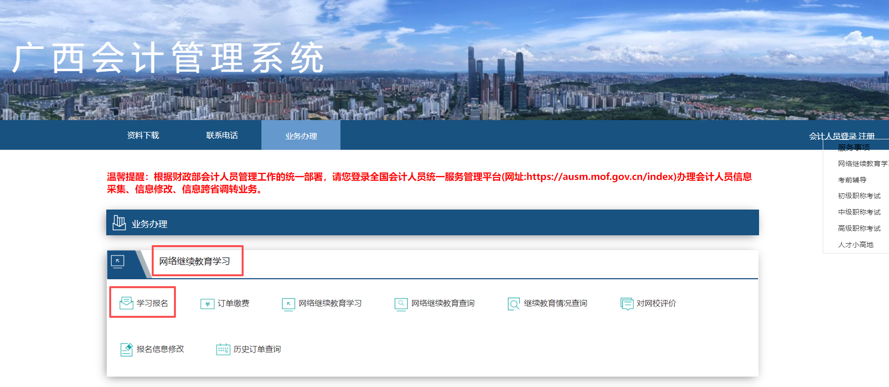Click the 报名信息修改 edit document icon
889x387 pixels.
coord(127,349)
